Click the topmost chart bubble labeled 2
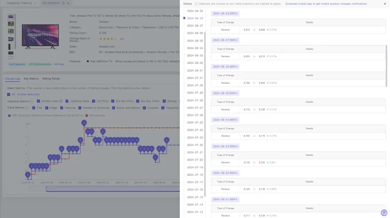 (x=84, y=123)
